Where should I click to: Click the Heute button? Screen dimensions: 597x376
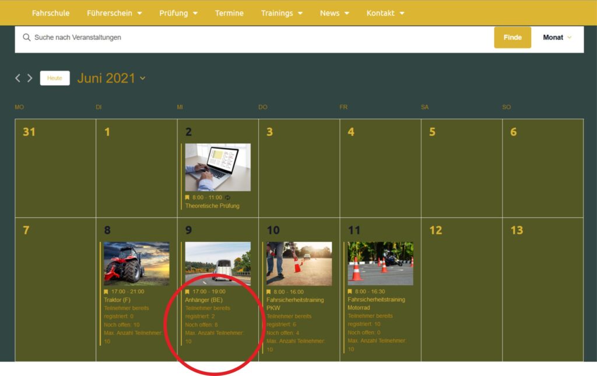click(55, 78)
